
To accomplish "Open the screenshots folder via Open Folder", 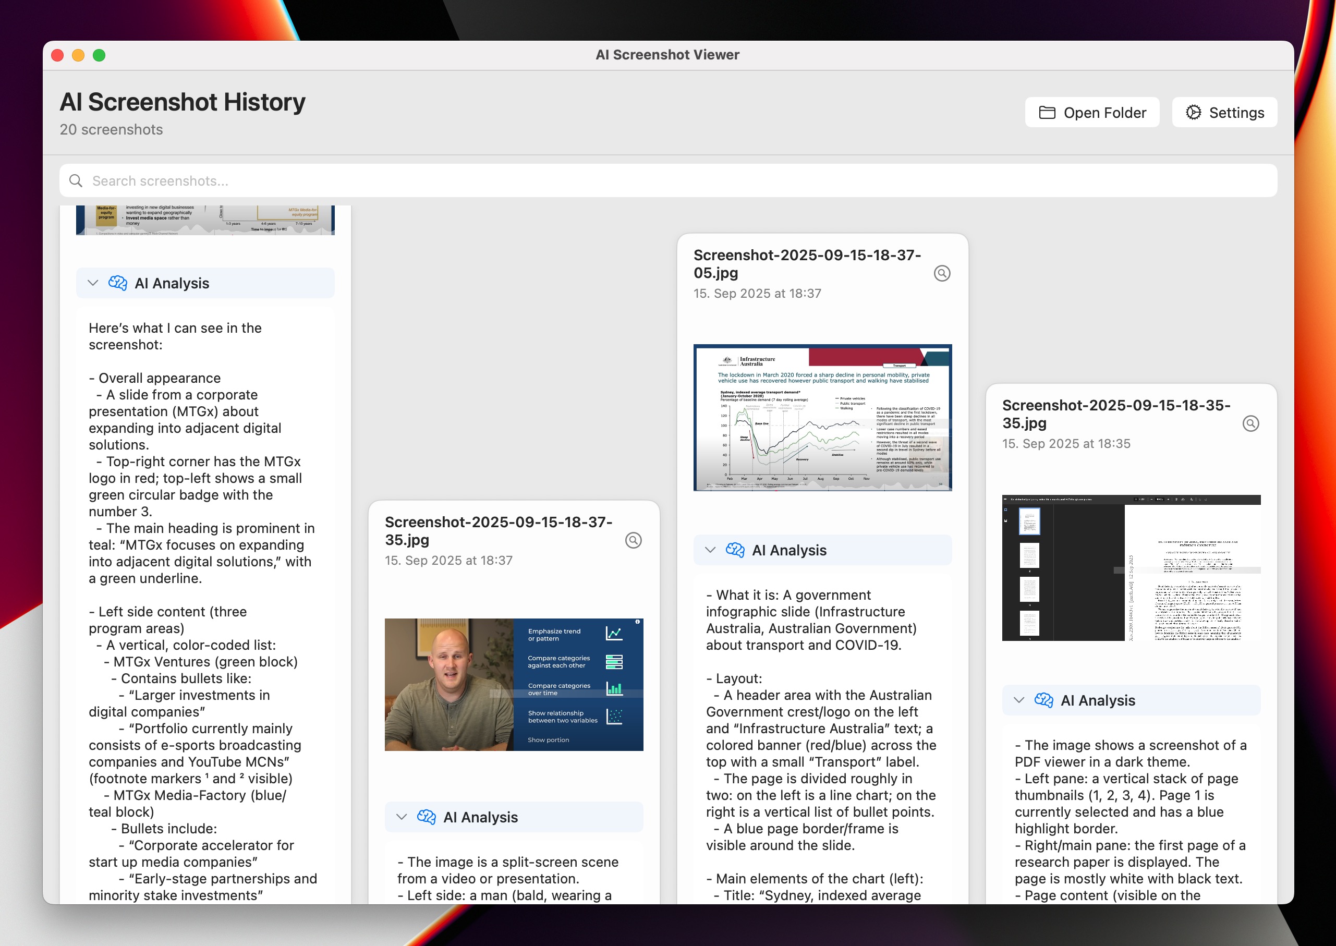I will pyautogui.click(x=1092, y=112).
